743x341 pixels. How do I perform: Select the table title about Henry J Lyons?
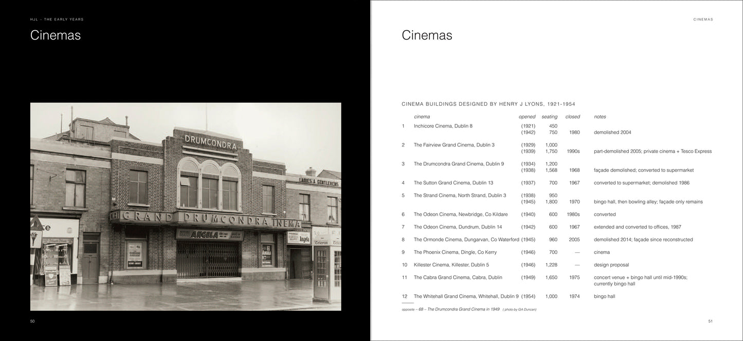tap(488, 104)
